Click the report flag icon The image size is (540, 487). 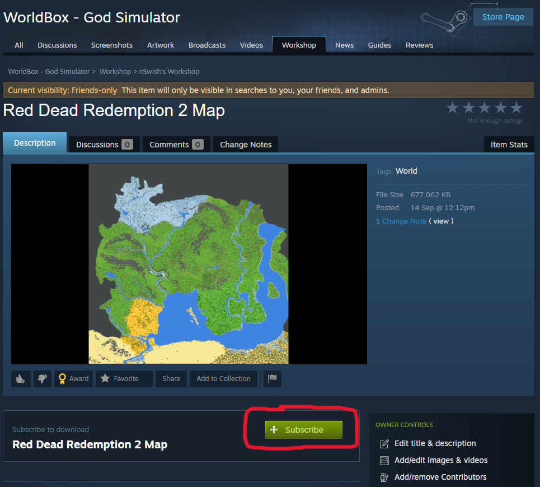[273, 379]
